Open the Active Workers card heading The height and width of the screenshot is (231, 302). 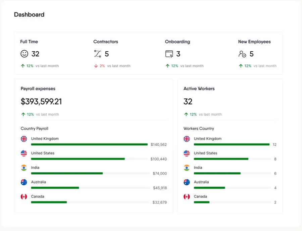coord(199,89)
